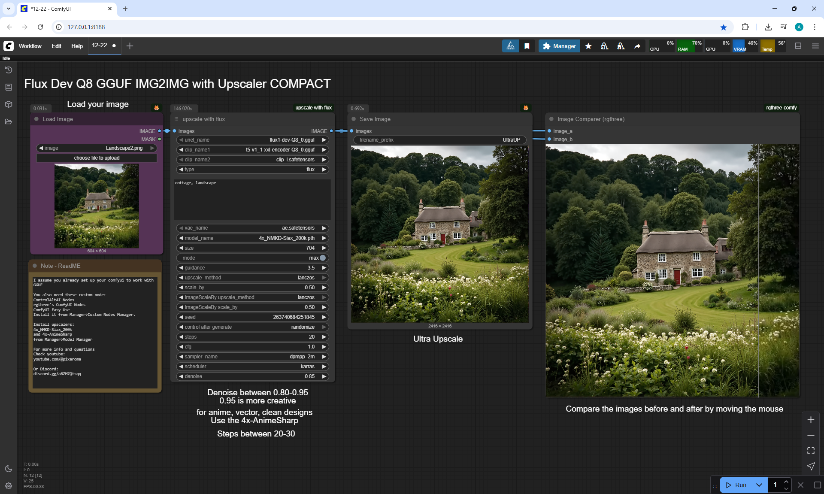Click the fit view icon
824x494 pixels.
click(811, 451)
